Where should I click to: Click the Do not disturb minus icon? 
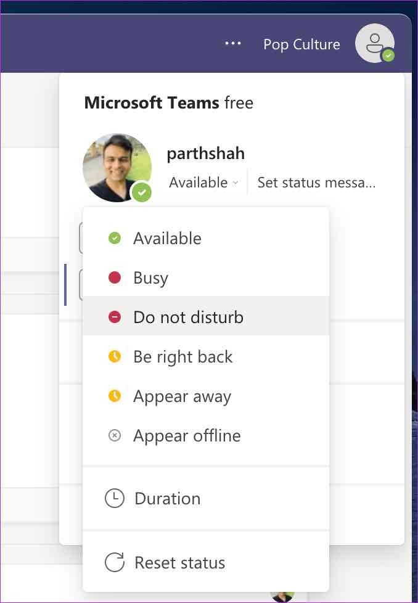(x=115, y=317)
